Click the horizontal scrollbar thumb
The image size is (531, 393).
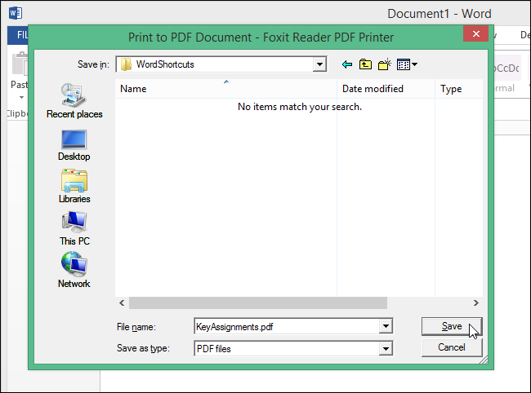pyautogui.click(x=258, y=302)
